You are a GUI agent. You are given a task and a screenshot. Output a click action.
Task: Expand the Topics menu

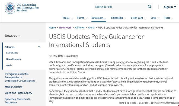coord(68,18)
